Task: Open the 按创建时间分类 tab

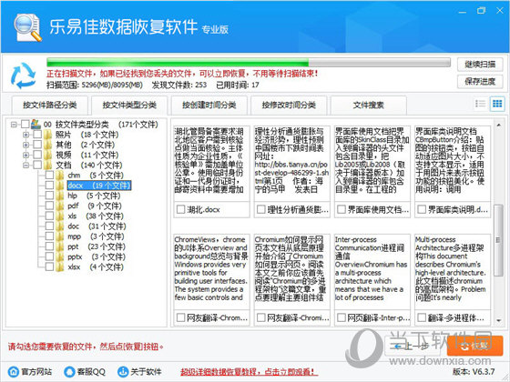Action: (x=209, y=106)
